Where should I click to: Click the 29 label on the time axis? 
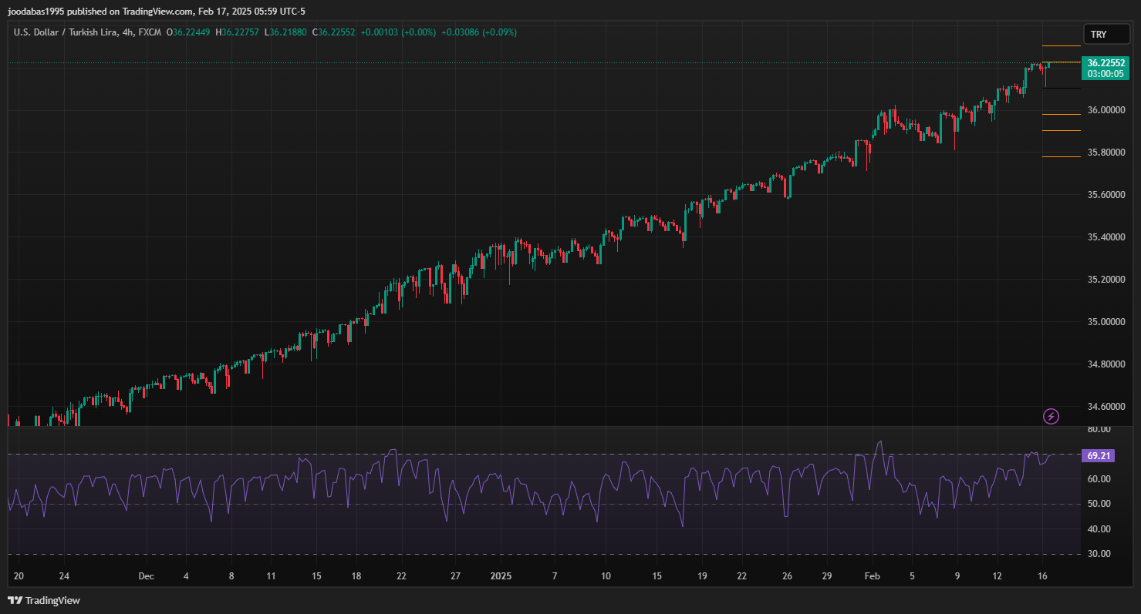[827, 576]
